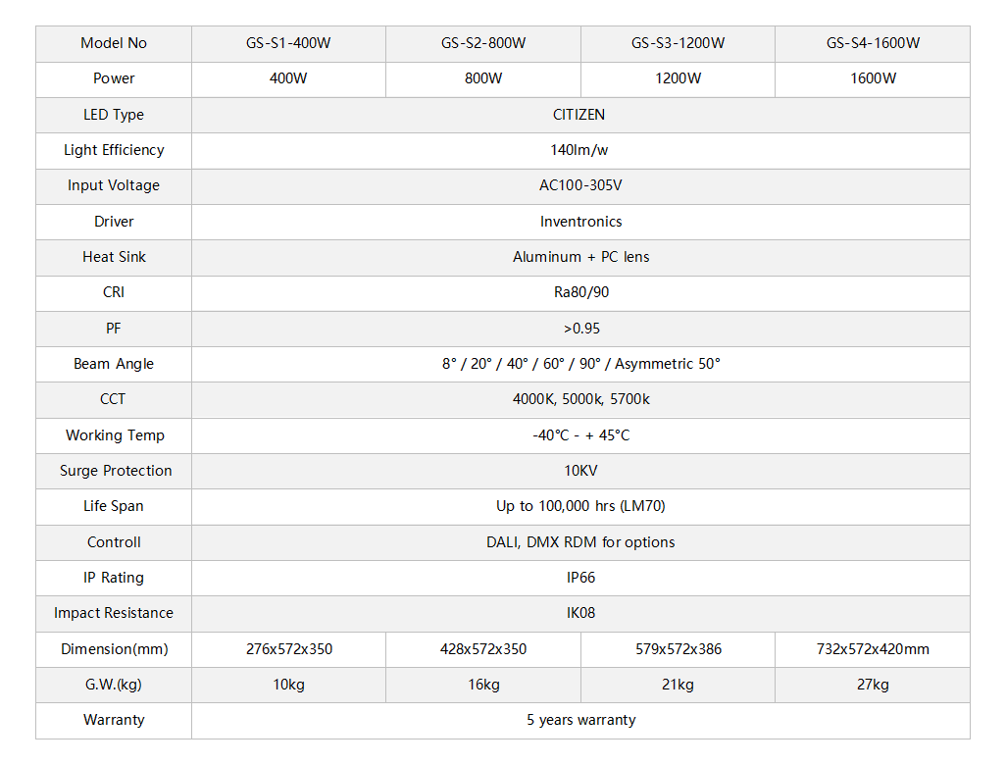Image resolution: width=1006 pixels, height=765 pixels.
Task: Click the GS-S1-400W model header cell
Action: click(288, 43)
